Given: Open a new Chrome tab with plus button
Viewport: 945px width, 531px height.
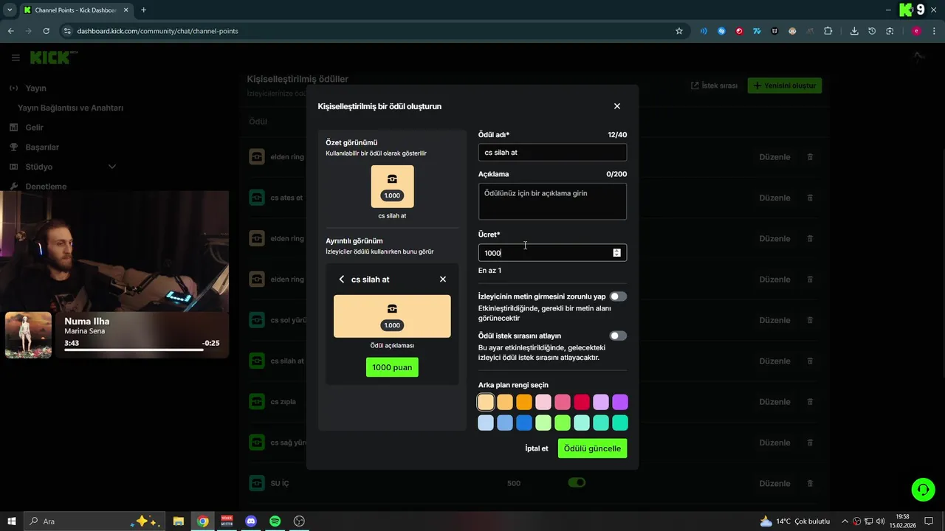Looking at the screenshot, I should pos(143,10).
